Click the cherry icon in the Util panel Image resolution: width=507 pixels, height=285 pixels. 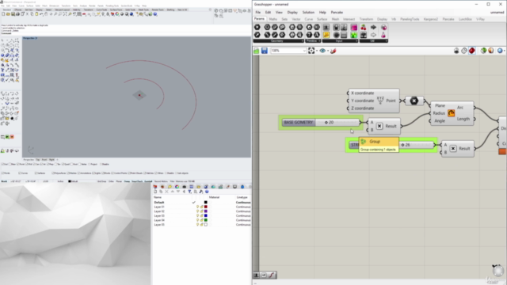pos(364,27)
